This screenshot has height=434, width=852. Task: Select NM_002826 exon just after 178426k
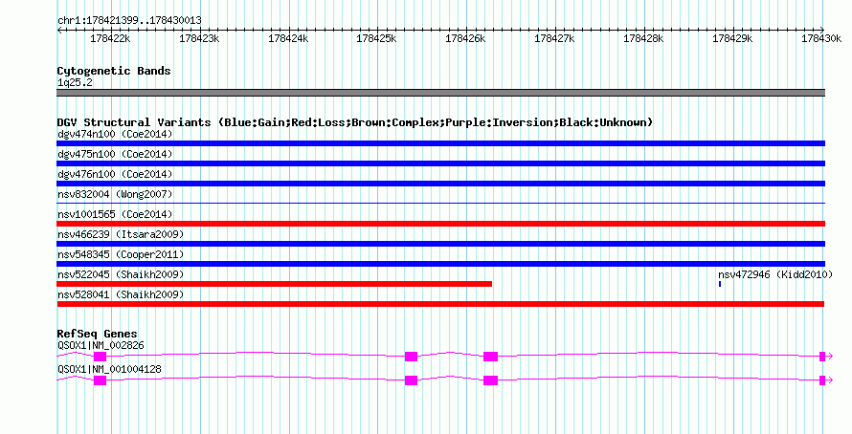pyautogui.click(x=491, y=357)
